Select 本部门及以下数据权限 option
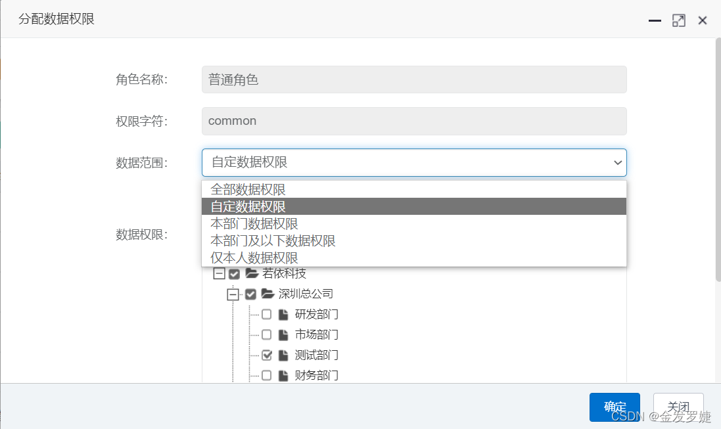The height and width of the screenshot is (429, 721). pyautogui.click(x=414, y=240)
